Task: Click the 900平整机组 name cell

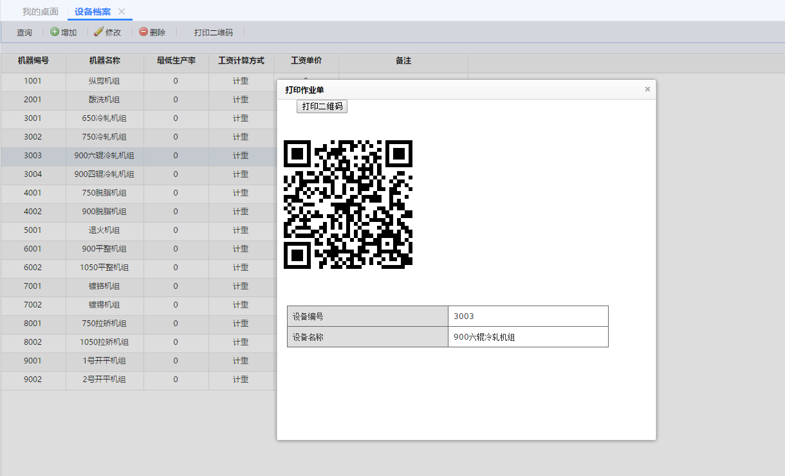Action: 104,249
